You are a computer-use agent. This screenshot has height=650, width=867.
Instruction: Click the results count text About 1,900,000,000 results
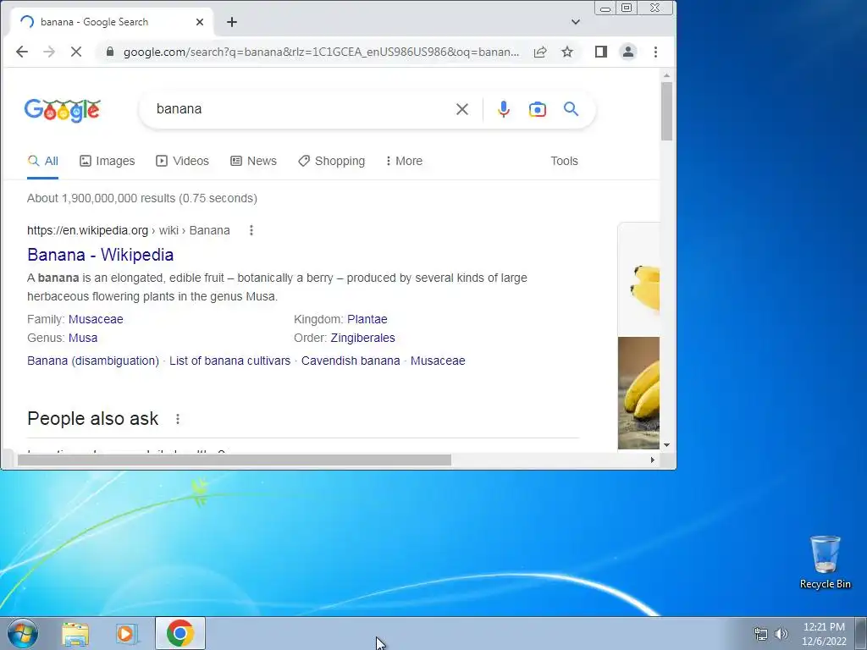pos(142,198)
